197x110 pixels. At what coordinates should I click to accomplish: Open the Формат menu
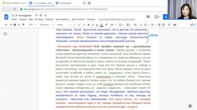coord(49,19)
